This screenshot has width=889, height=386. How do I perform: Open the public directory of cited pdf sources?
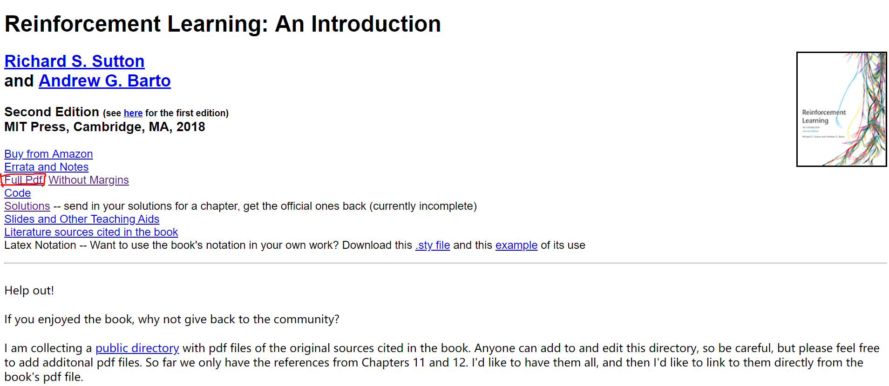pos(137,347)
